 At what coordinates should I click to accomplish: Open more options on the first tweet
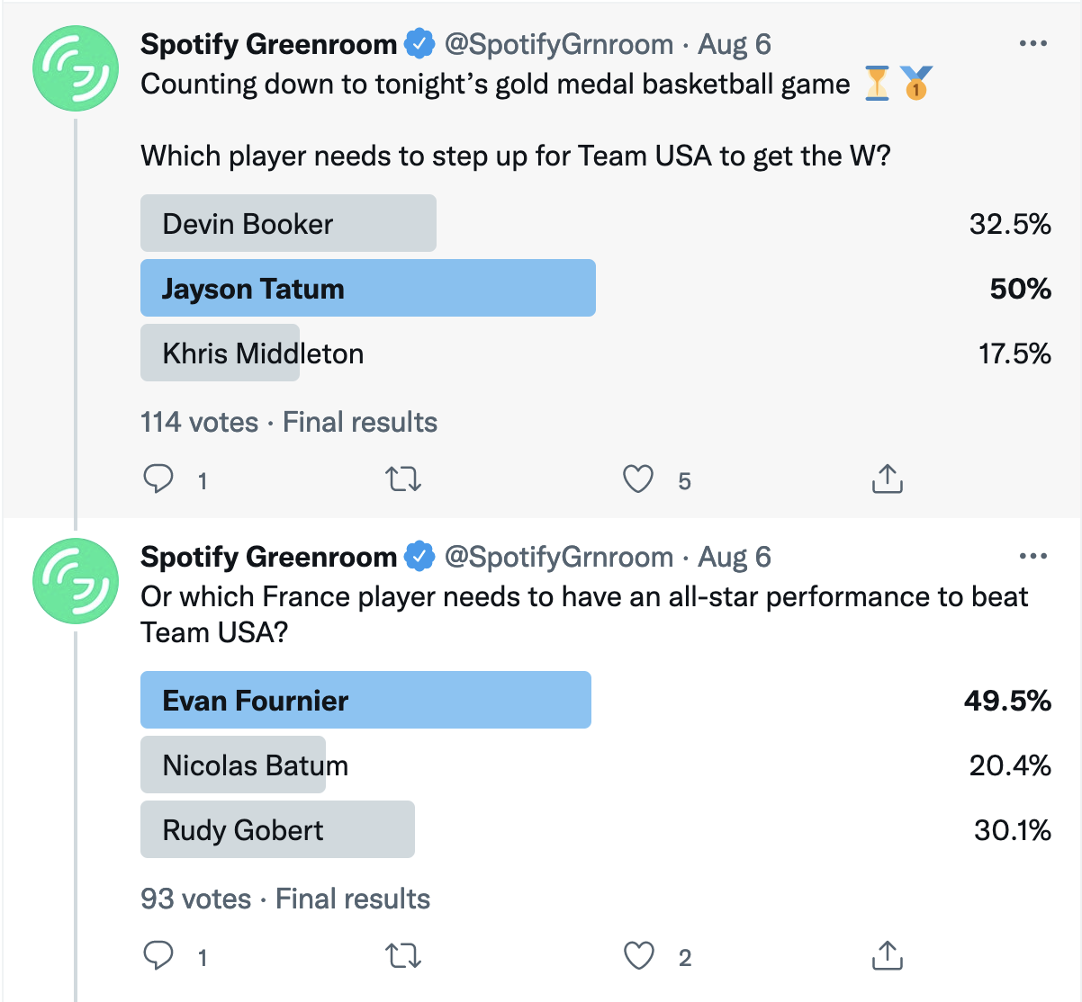(x=1032, y=43)
